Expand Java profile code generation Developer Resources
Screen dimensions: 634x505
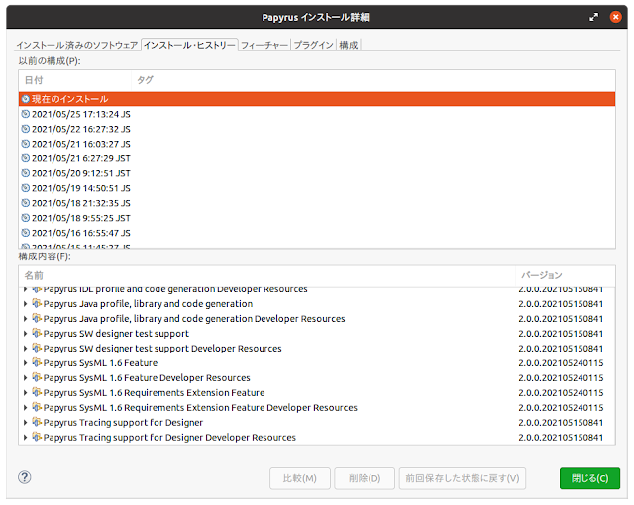coord(25,319)
